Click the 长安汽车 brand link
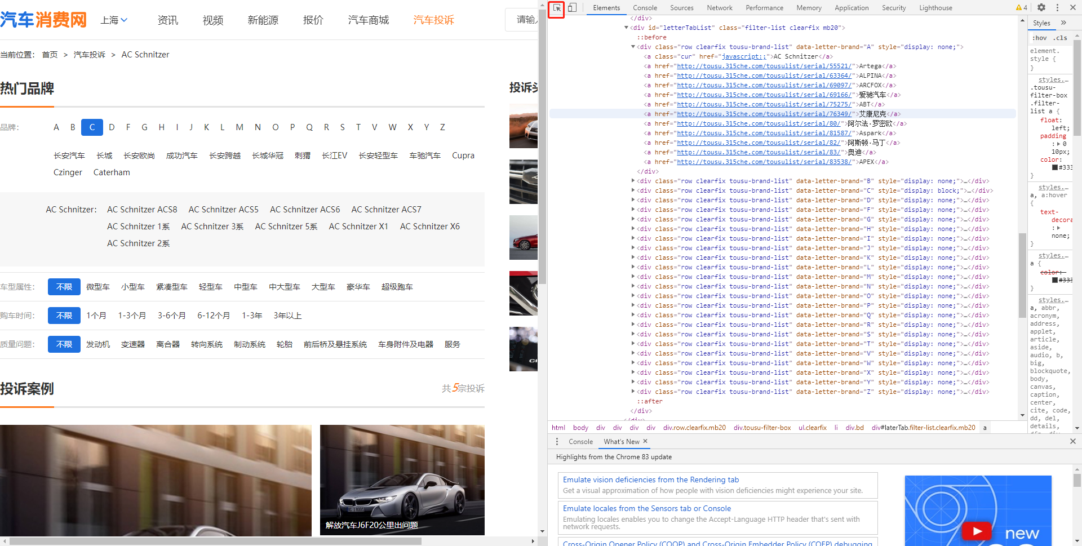1082x546 pixels. point(69,156)
